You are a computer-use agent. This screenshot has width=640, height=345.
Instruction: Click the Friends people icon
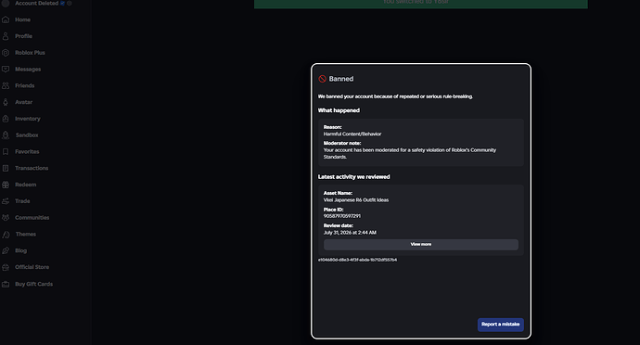(x=6, y=85)
